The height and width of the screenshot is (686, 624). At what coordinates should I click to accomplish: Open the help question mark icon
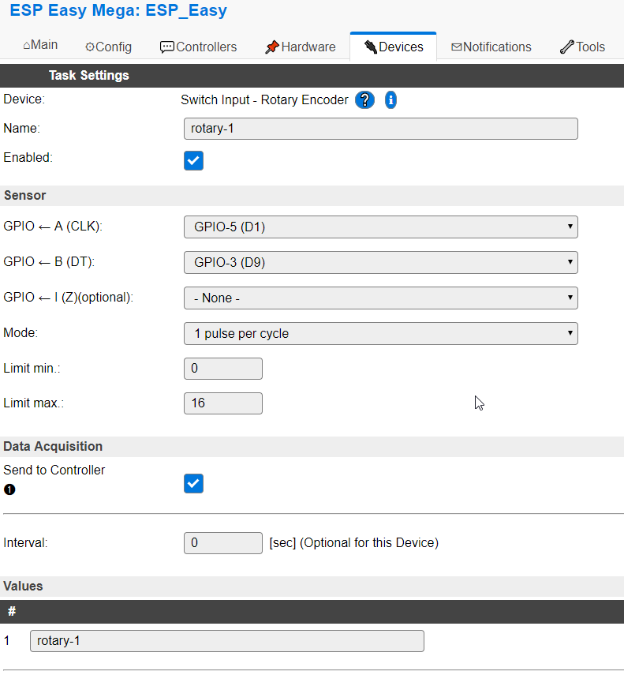pos(364,100)
